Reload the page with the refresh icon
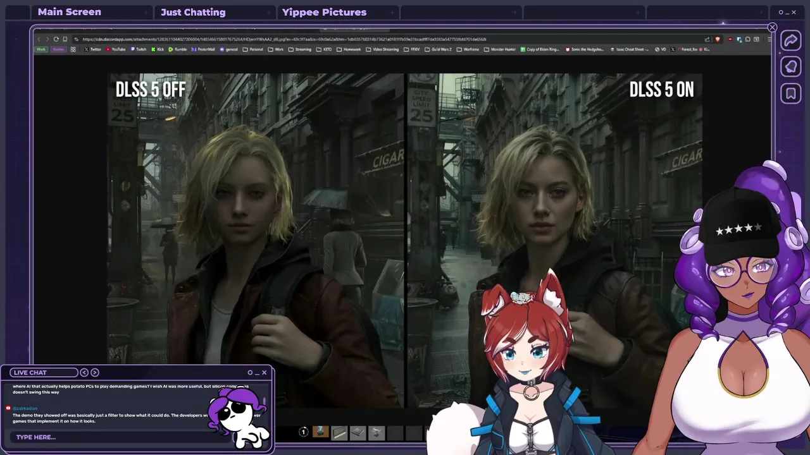810x455 pixels. click(x=56, y=39)
